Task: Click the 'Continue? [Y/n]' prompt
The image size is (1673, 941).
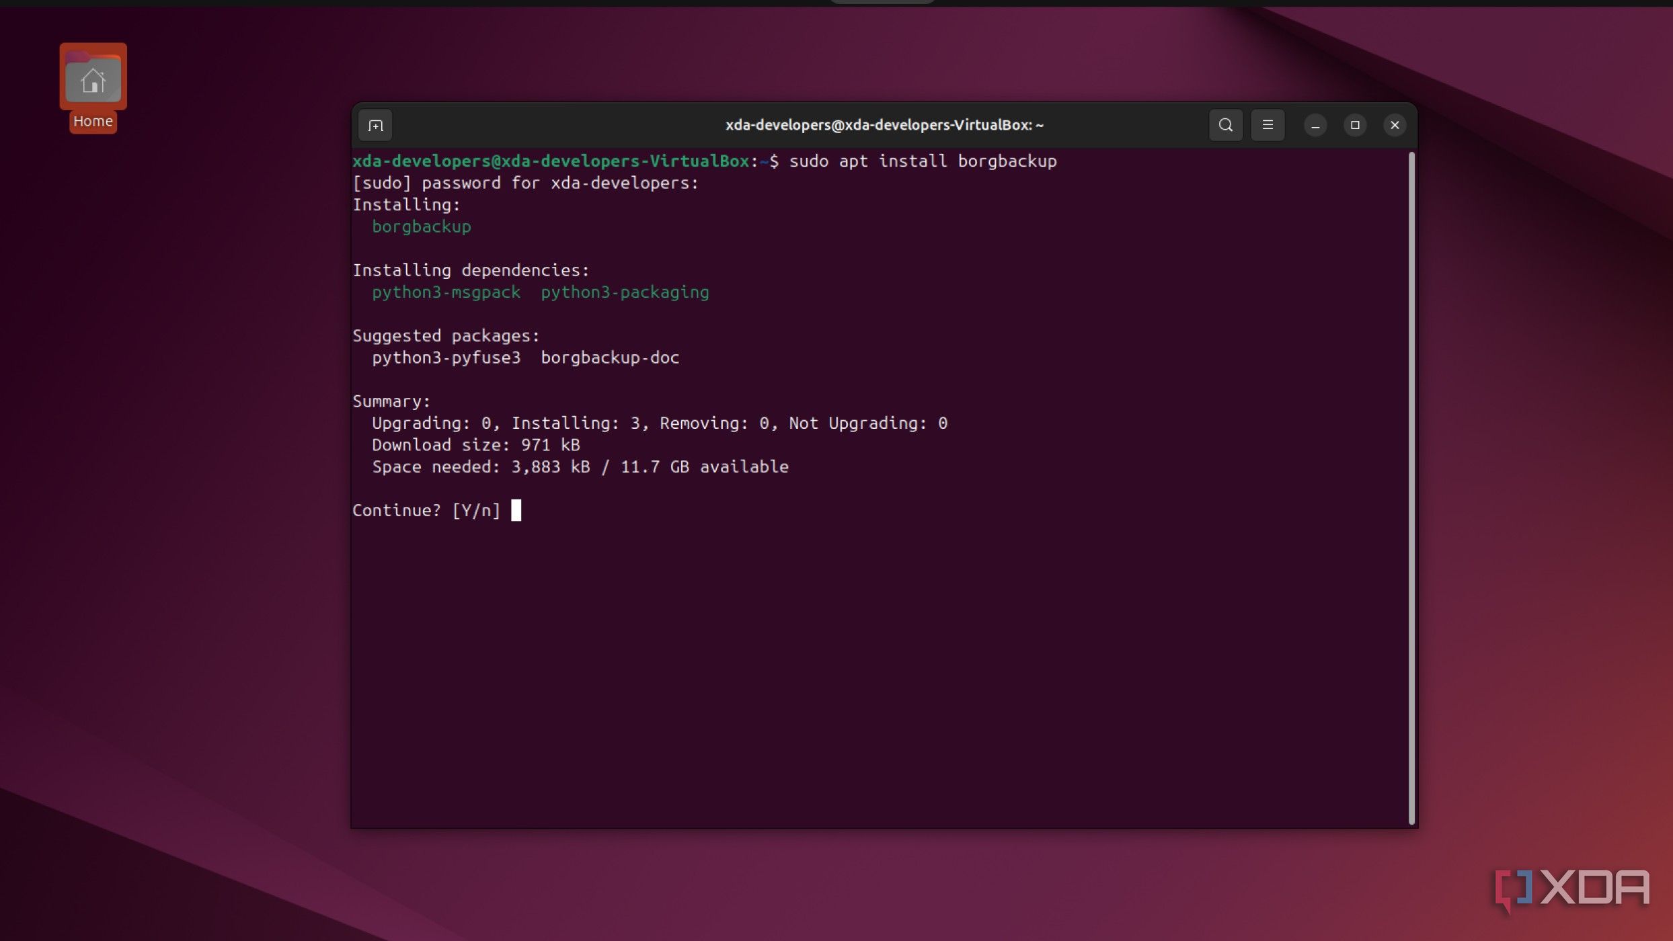Action: pyautogui.click(x=426, y=511)
